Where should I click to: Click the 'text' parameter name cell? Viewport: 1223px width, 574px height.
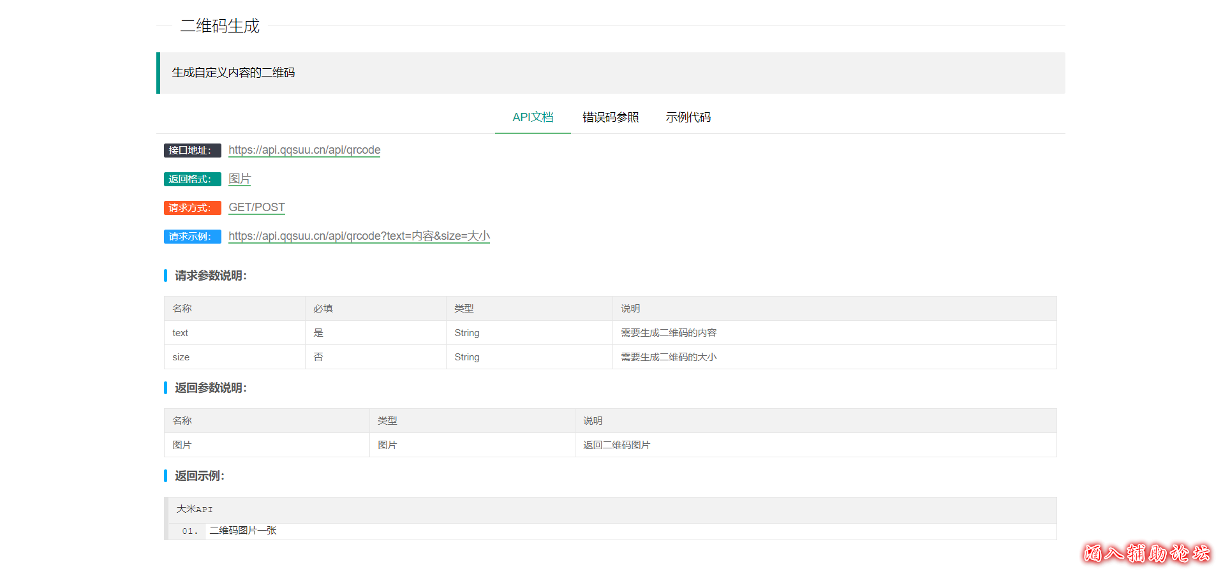[x=181, y=333]
